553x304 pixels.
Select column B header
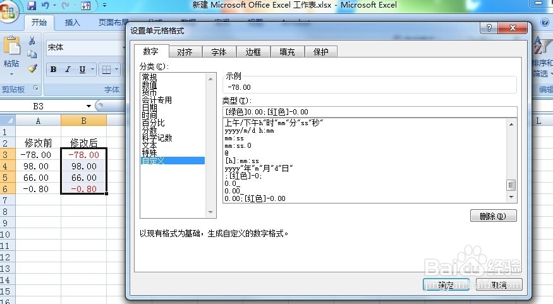tap(83, 121)
